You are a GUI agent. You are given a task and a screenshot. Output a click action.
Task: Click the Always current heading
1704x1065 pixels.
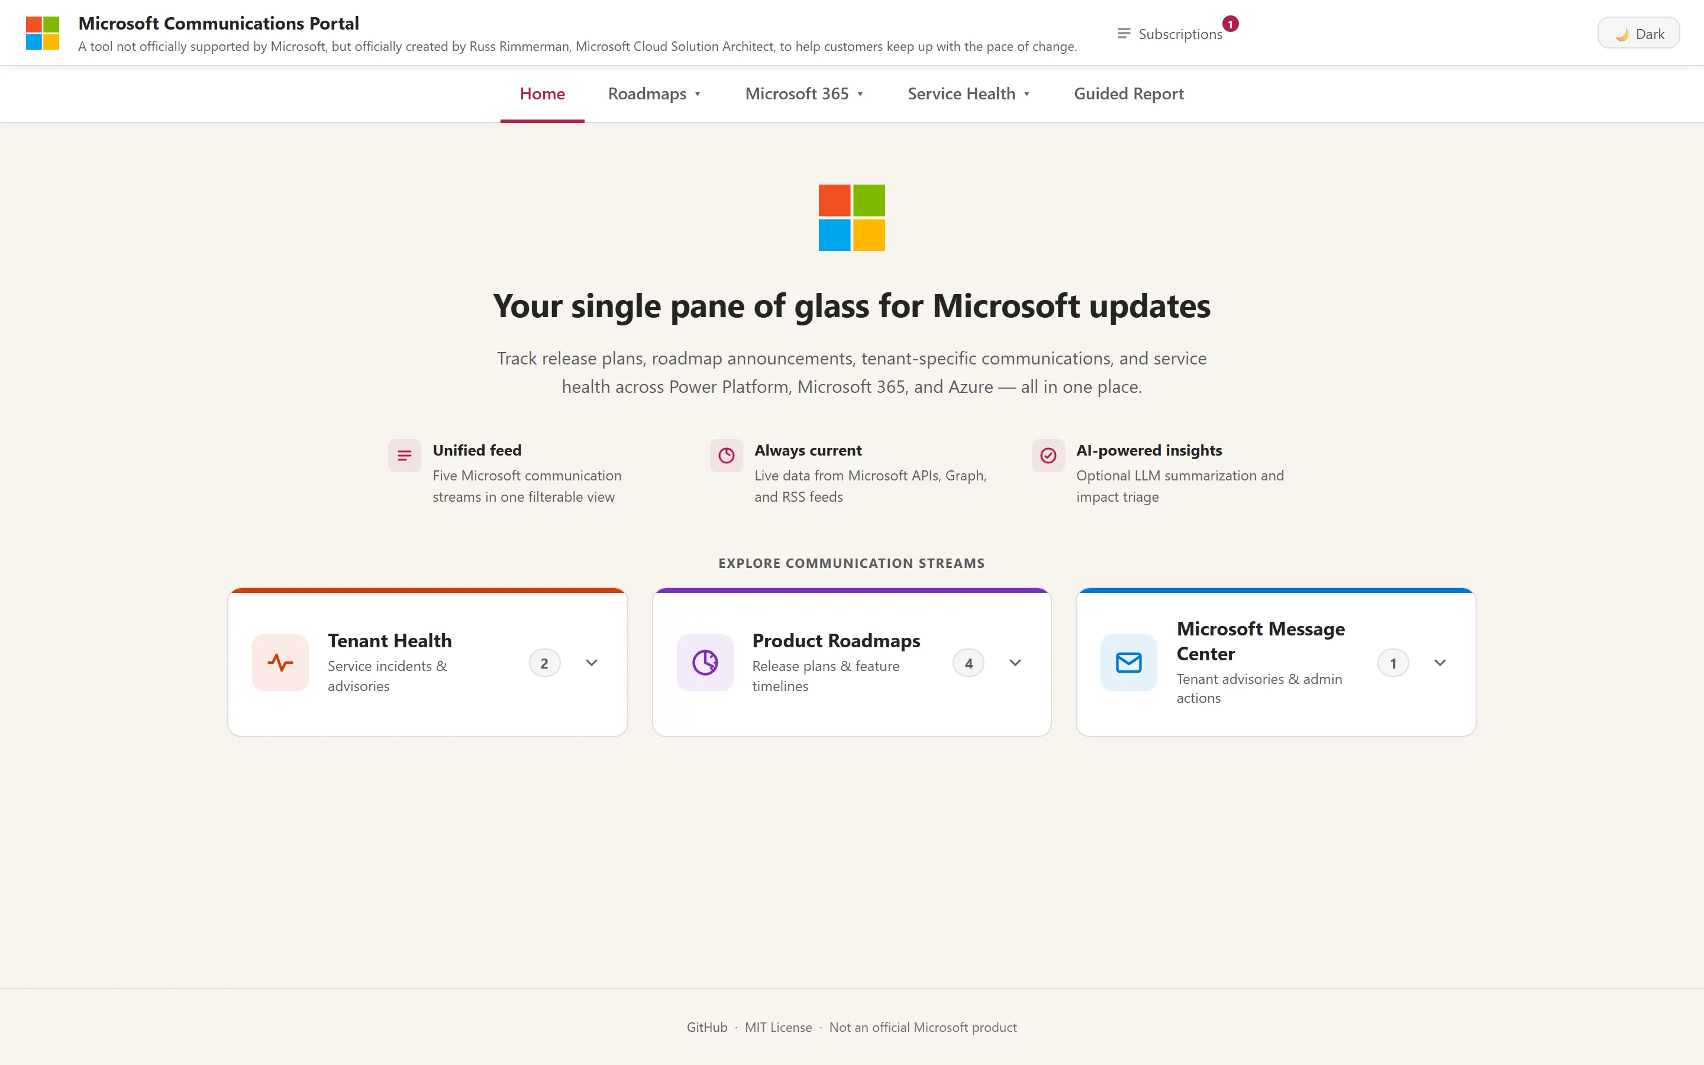(x=808, y=450)
